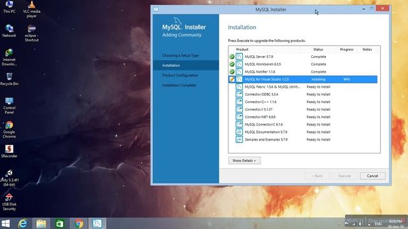Click the Notes column header
This screenshot has height=229, width=408.
[x=367, y=50]
